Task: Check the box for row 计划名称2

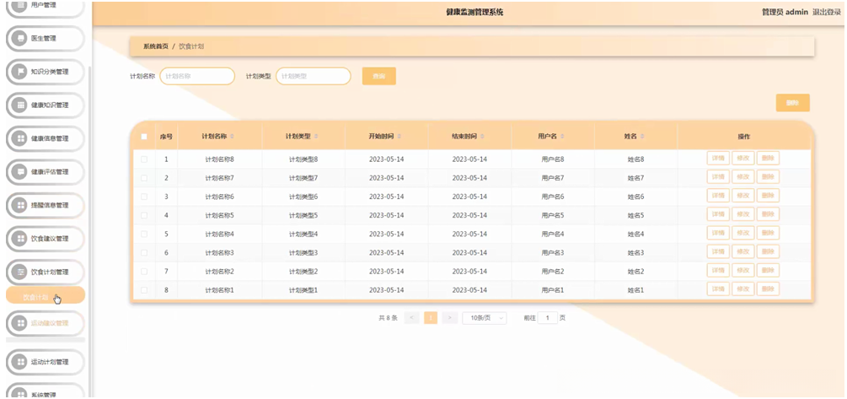Action: [144, 272]
